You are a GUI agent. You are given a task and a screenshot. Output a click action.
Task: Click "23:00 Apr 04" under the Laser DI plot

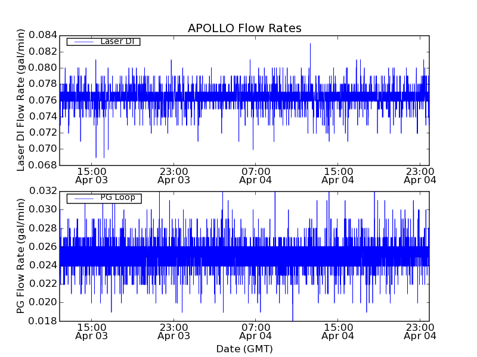tap(420, 176)
